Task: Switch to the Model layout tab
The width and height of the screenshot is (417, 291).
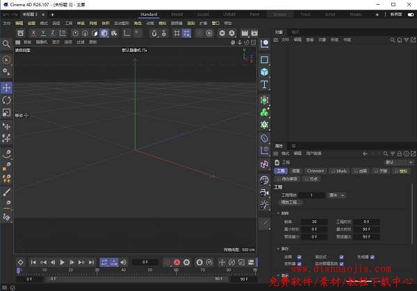Action: (x=178, y=14)
